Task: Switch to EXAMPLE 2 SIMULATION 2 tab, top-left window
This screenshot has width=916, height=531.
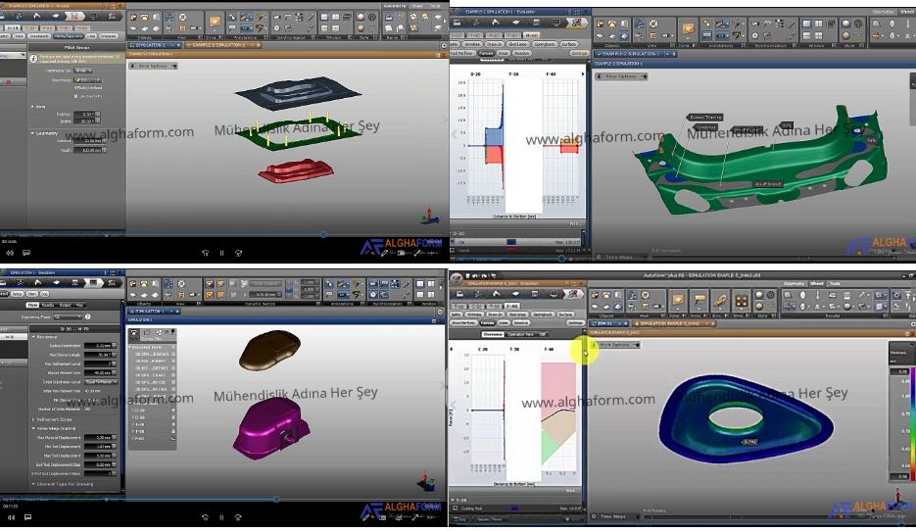Action: (222, 45)
